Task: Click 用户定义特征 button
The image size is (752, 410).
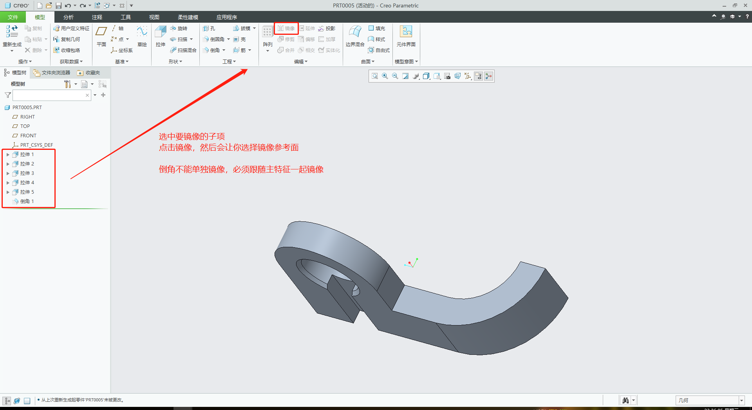Action: pos(71,28)
